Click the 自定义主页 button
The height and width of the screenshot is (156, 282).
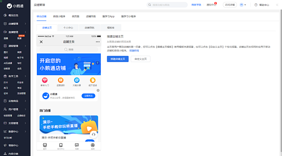(141, 59)
